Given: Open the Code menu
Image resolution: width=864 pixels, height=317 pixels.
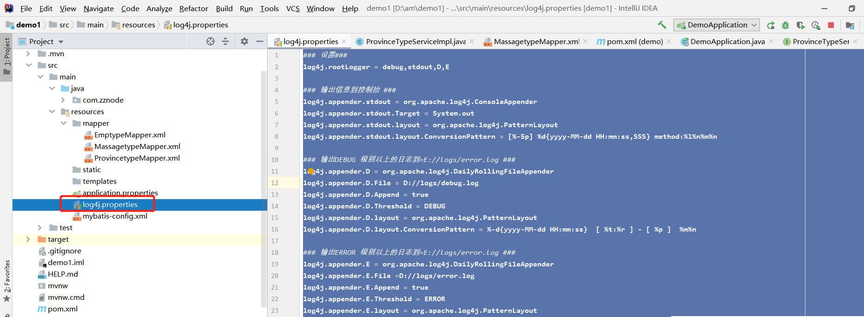Looking at the screenshot, I should coord(130,8).
